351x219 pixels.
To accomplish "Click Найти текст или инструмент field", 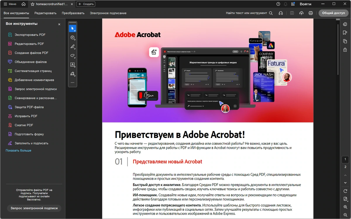I will pos(246,13).
